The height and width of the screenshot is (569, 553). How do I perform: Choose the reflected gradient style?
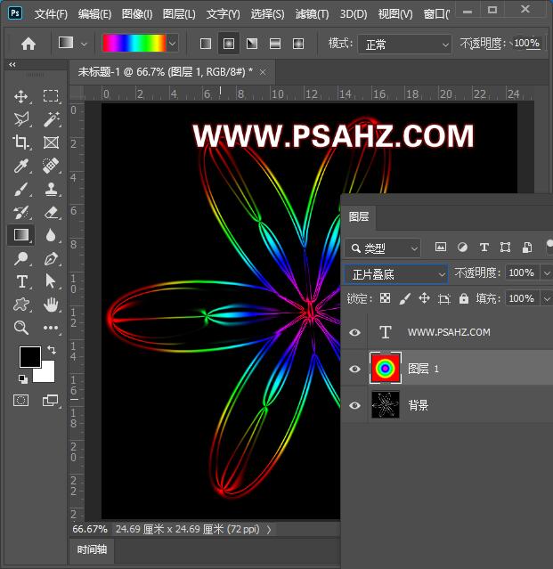tap(275, 44)
